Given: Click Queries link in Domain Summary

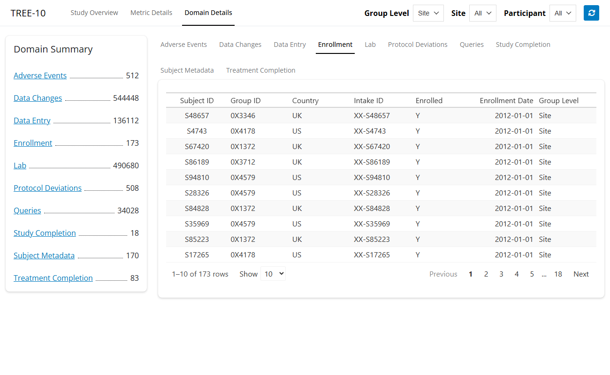Looking at the screenshot, I should point(27,210).
